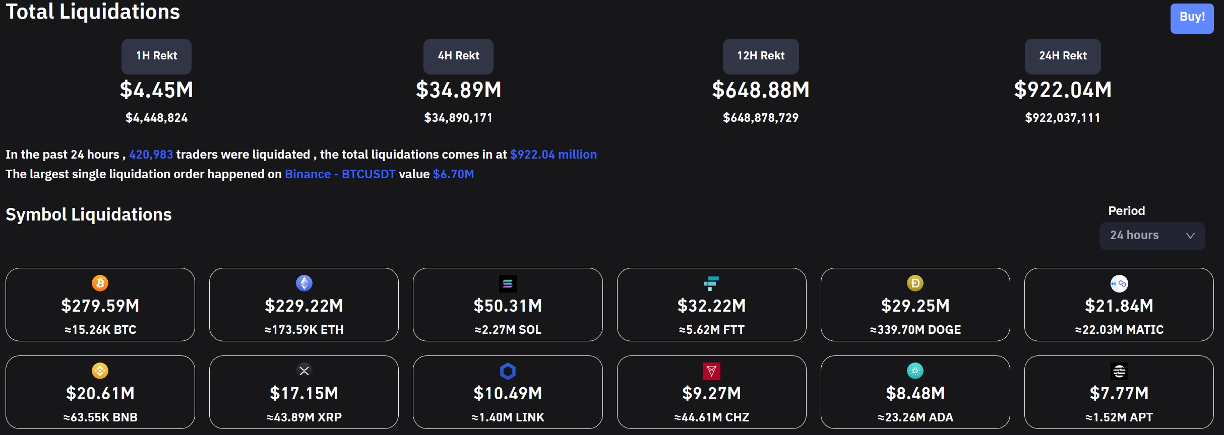Open the Period 24 hours dropdown
The width and height of the screenshot is (1224, 435).
[x=1151, y=236]
